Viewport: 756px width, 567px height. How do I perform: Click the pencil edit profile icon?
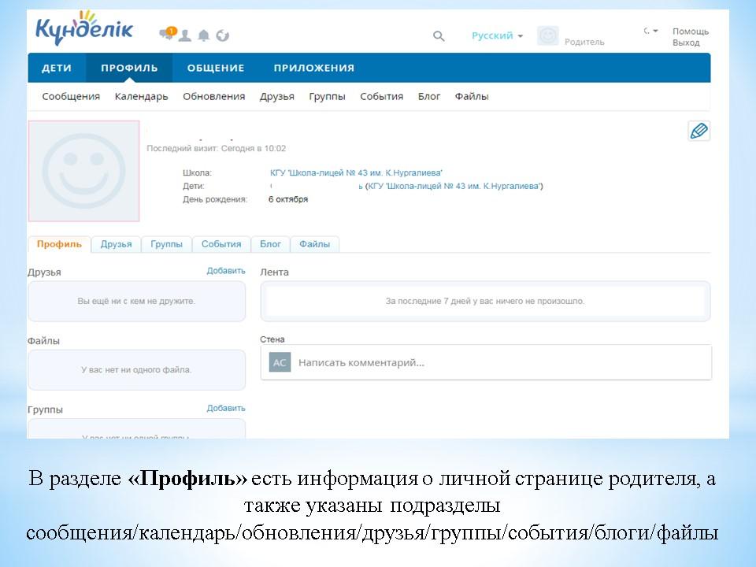pos(699,131)
